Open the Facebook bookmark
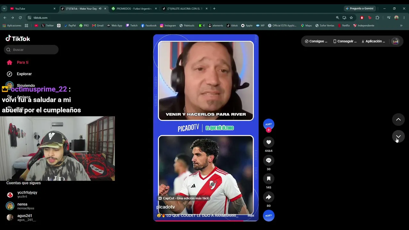The image size is (409, 230). [x=149, y=26]
